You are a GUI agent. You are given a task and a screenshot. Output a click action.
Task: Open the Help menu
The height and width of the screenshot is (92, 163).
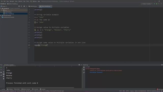39,1
